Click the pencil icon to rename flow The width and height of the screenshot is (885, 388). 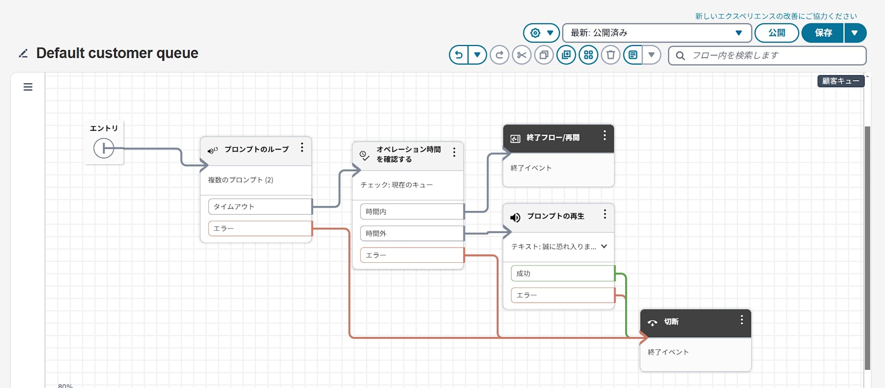(23, 54)
